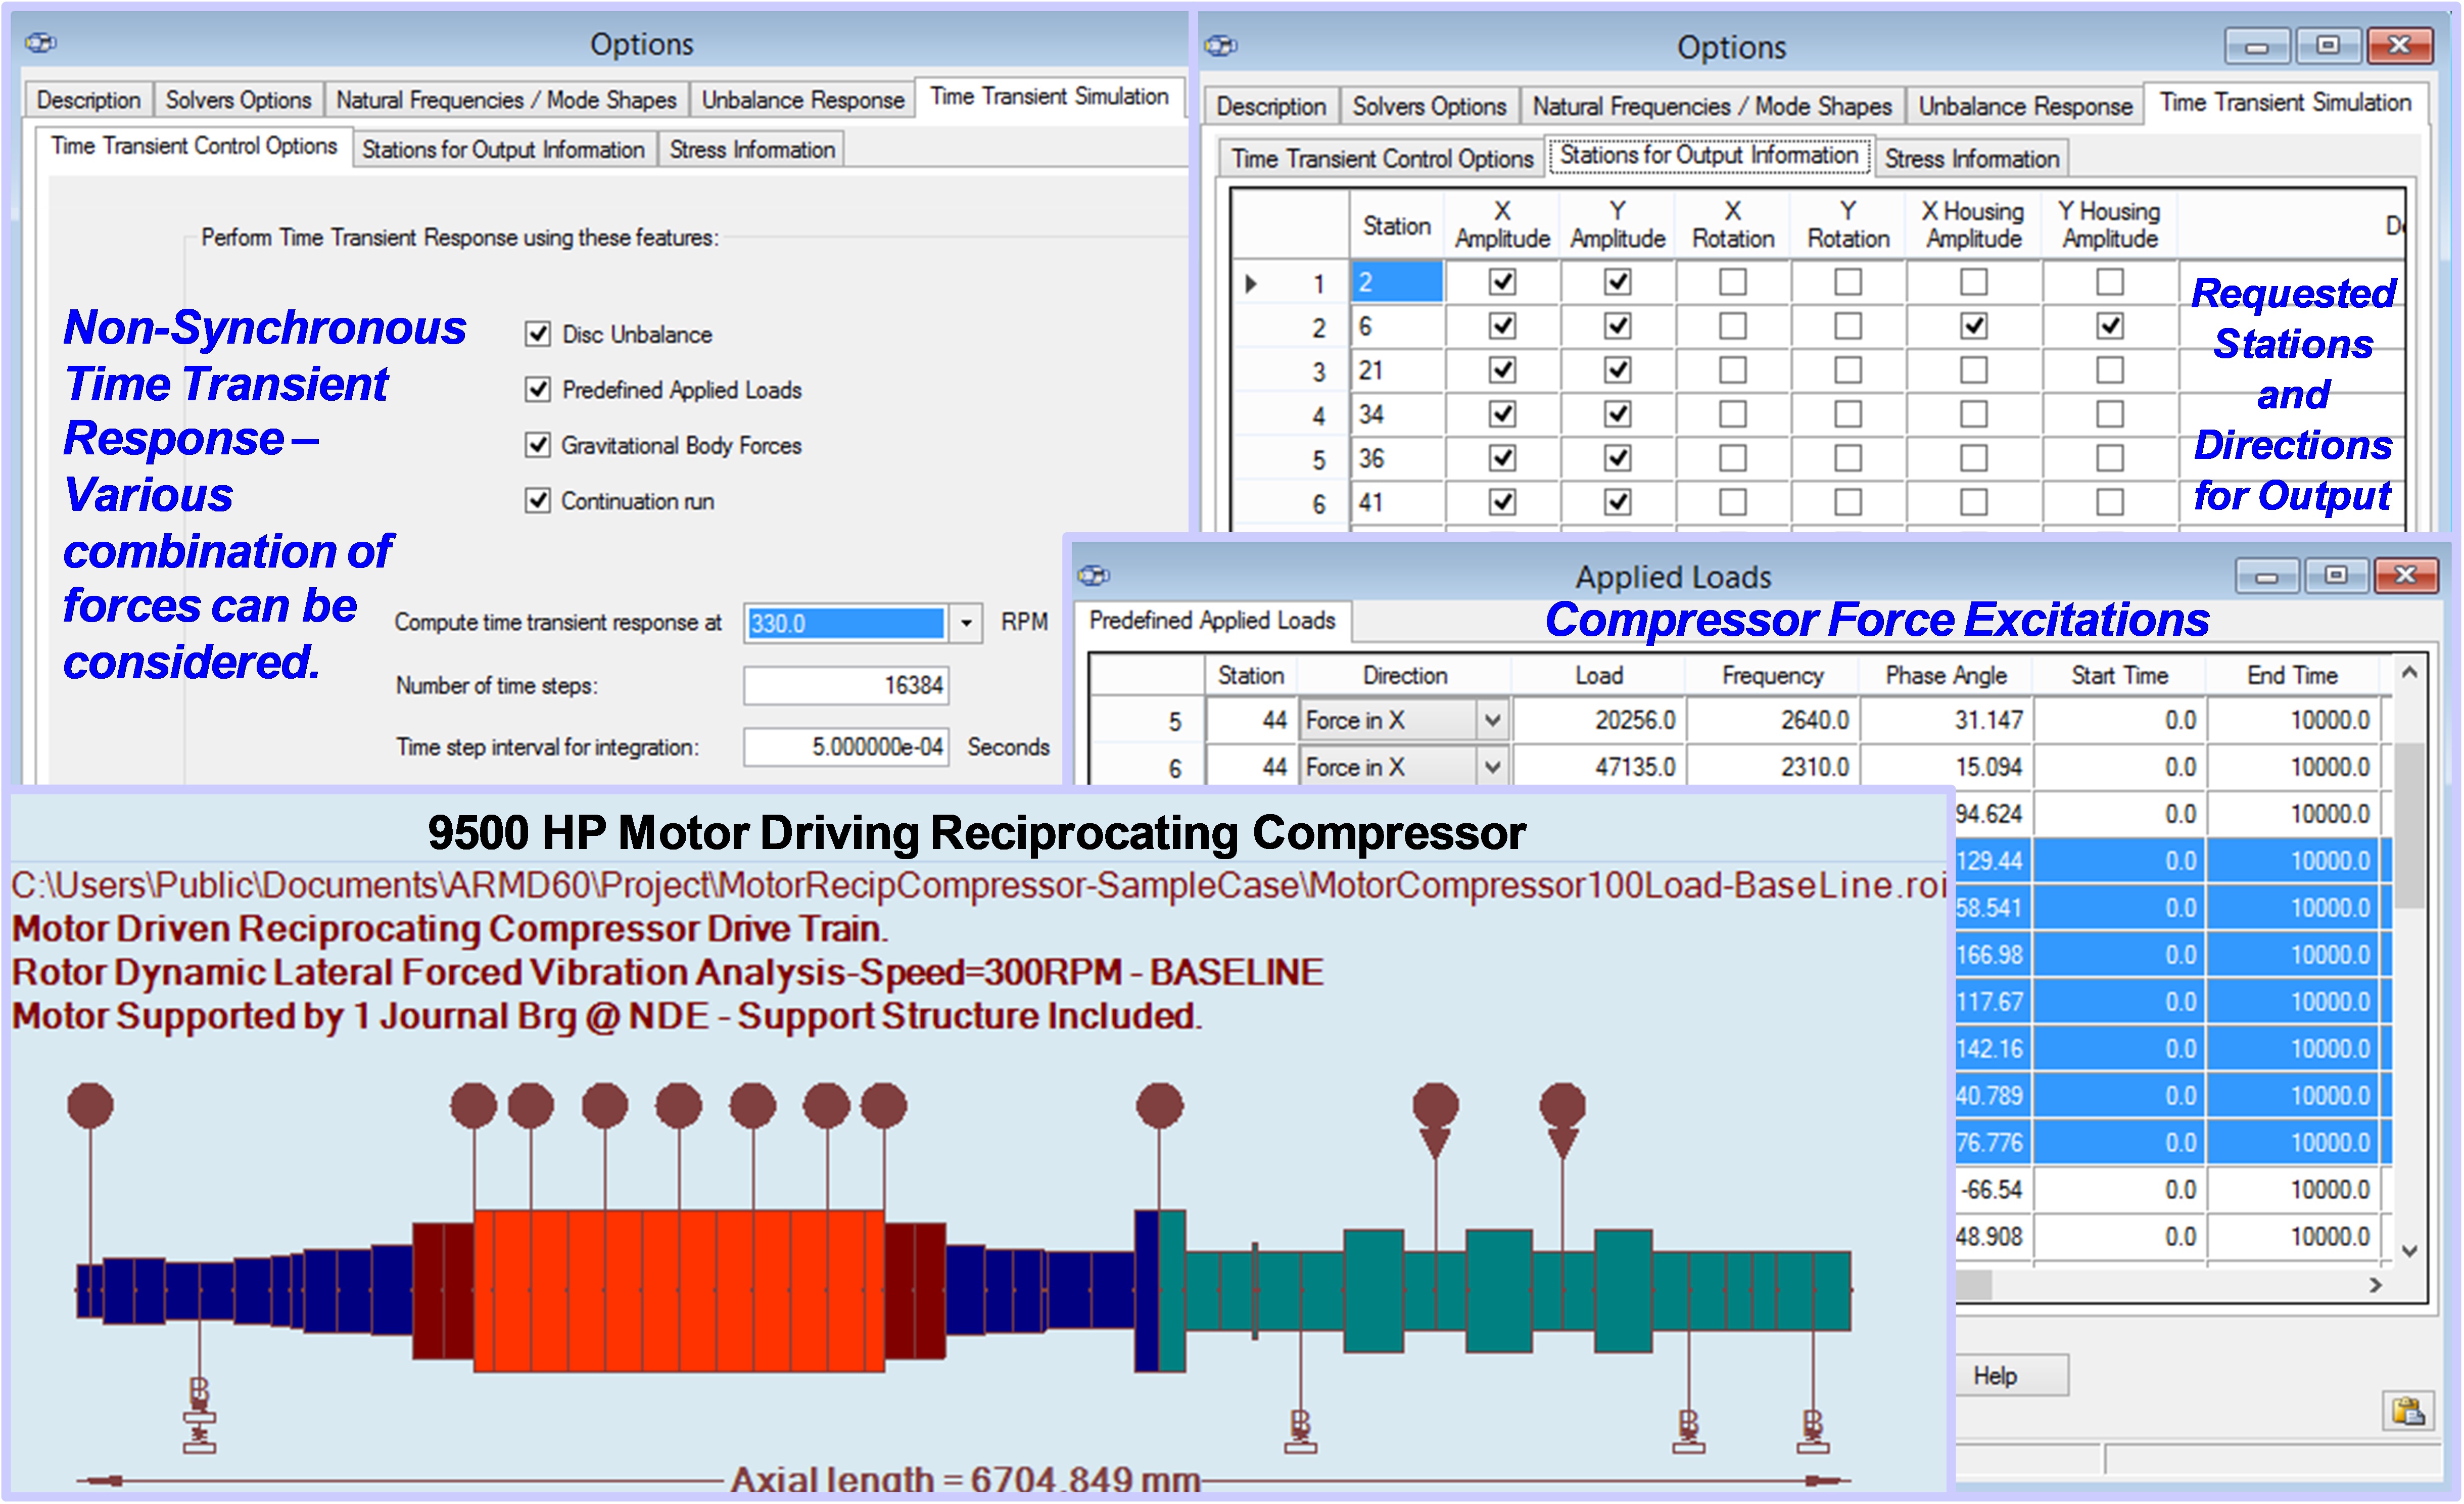Image resolution: width=2464 pixels, height=1504 pixels.
Task: Toggle Gravitational Body Forces checkbox
Action: (x=538, y=445)
